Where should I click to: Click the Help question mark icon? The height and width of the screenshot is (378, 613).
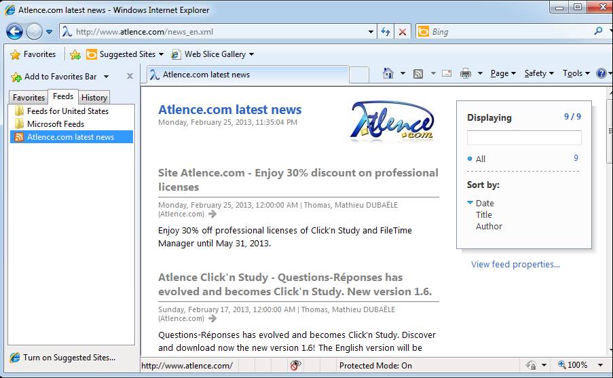coord(601,73)
